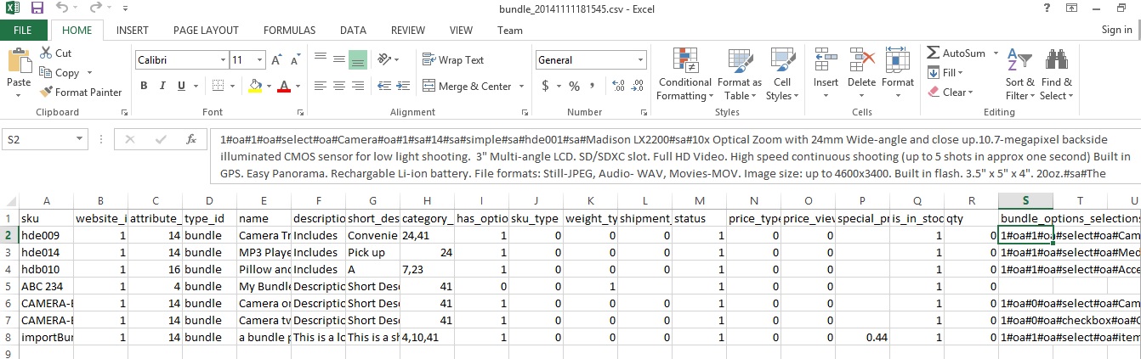This screenshot has width=1141, height=359.
Task: Open Cell Styles gallery
Action: click(x=782, y=75)
